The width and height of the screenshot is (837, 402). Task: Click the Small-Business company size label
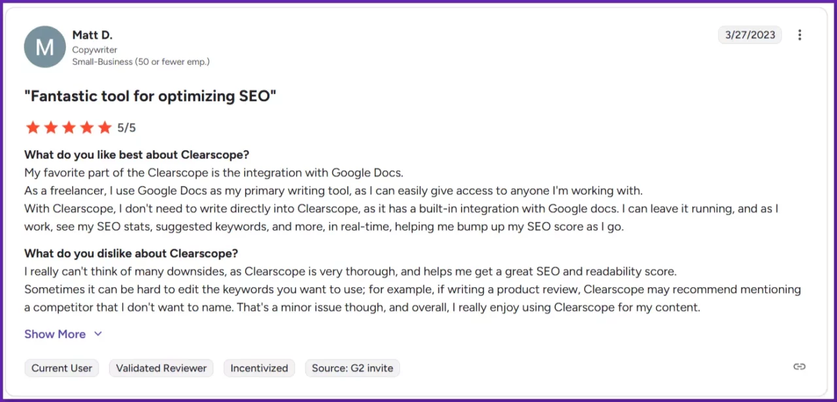[x=141, y=62]
